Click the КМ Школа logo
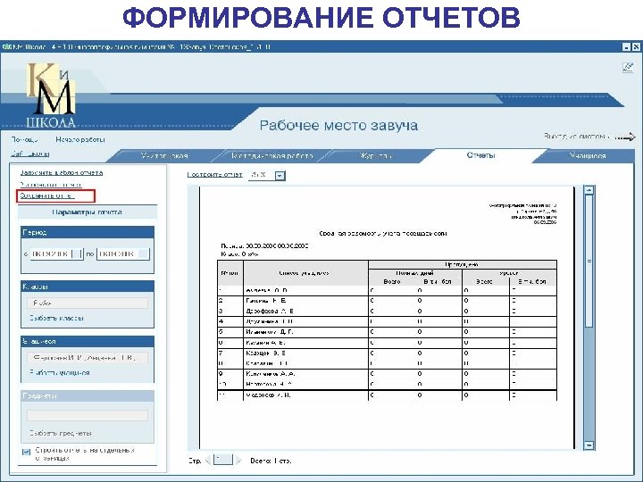 click(x=51, y=96)
